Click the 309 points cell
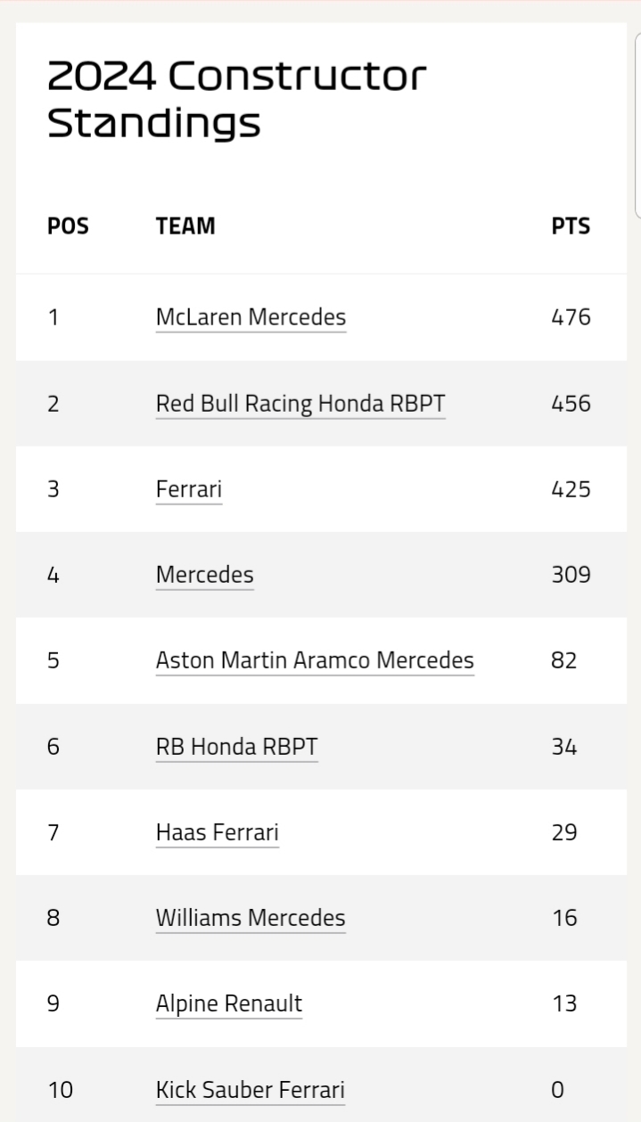641x1122 pixels. click(571, 575)
